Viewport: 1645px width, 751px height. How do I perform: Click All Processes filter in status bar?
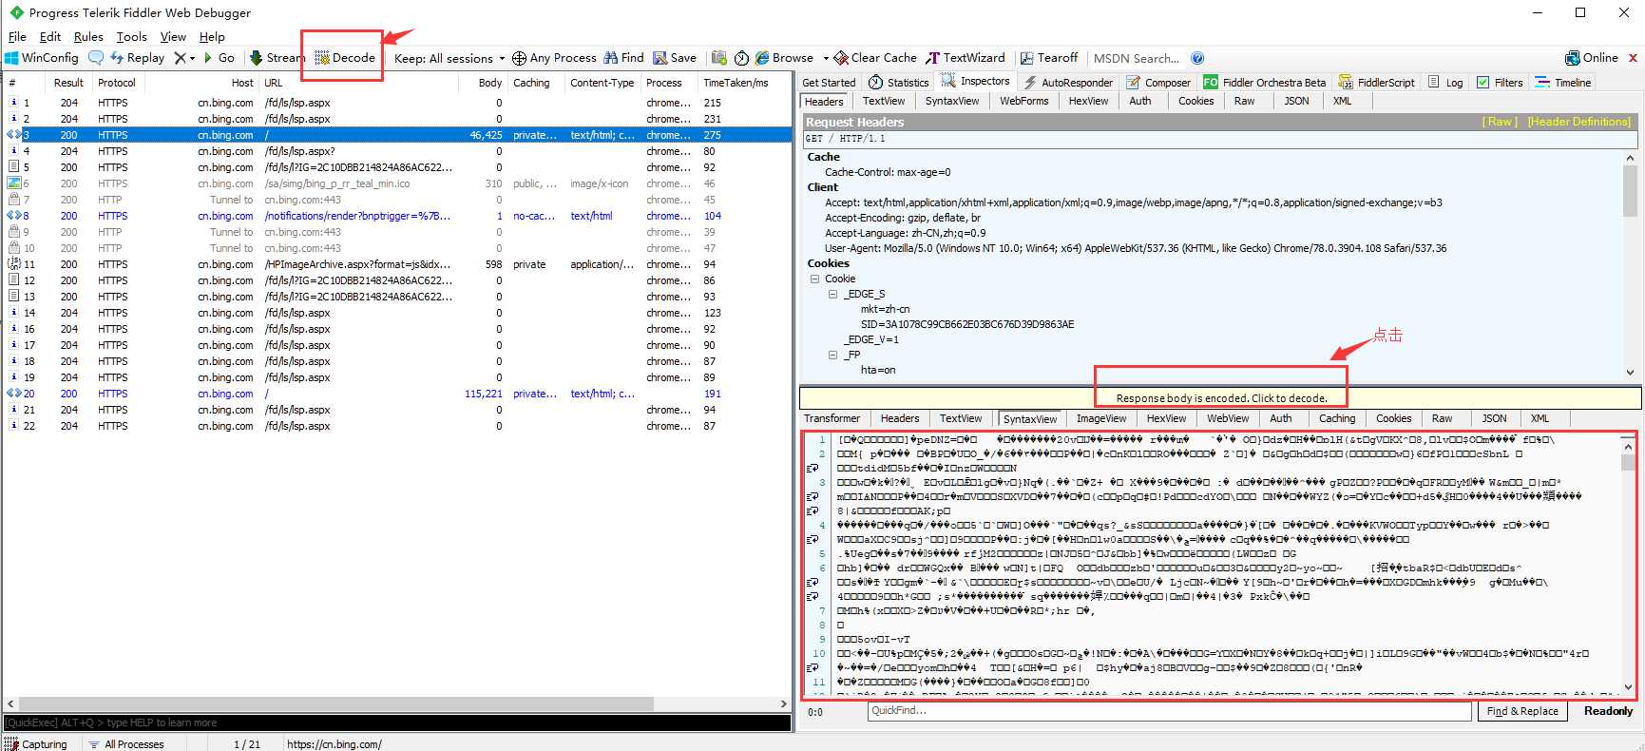point(125,744)
